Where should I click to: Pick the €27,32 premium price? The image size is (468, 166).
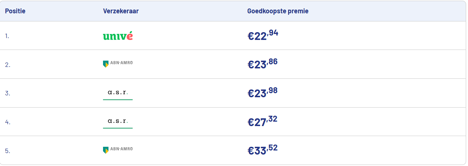coord(263,121)
